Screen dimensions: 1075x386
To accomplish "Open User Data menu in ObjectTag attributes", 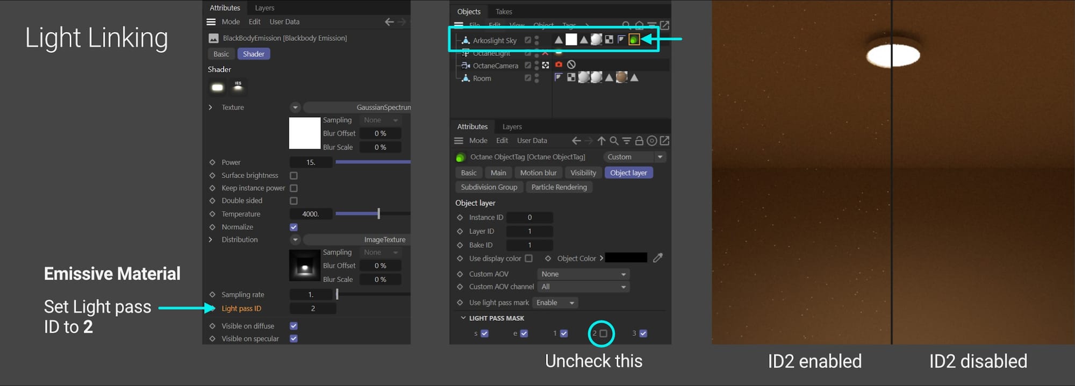I will point(532,141).
